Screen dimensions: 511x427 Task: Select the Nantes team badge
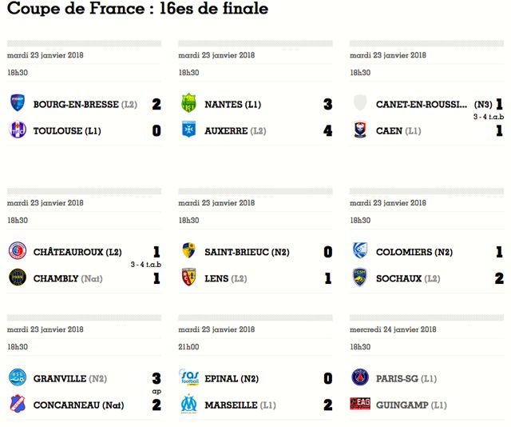[x=188, y=103]
